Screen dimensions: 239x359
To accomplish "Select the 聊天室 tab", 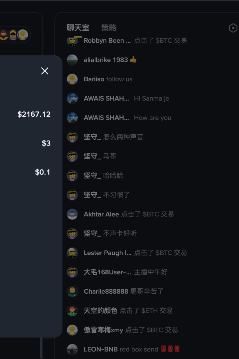I will coord(78,28).
